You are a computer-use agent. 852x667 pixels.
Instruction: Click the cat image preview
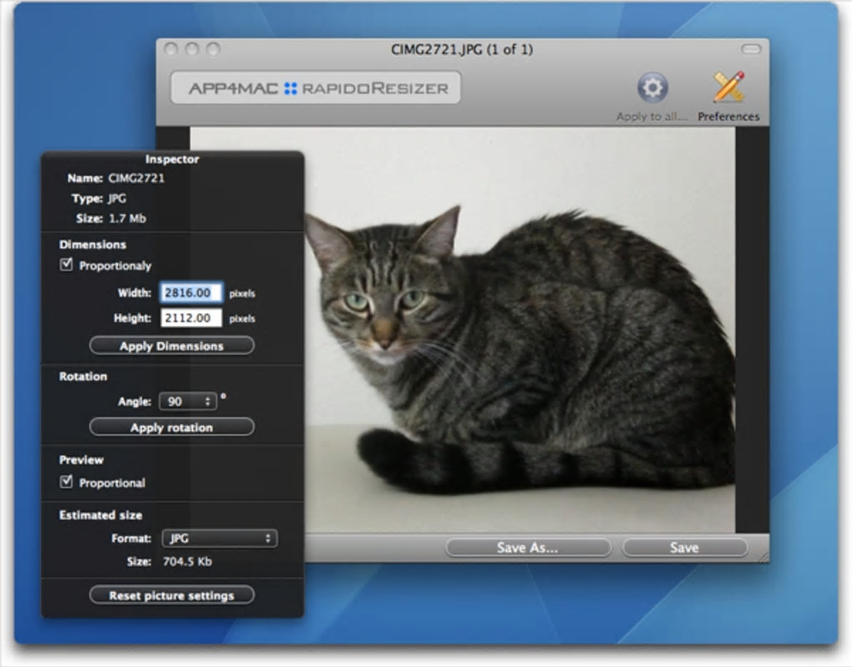(x=519, y=331)
